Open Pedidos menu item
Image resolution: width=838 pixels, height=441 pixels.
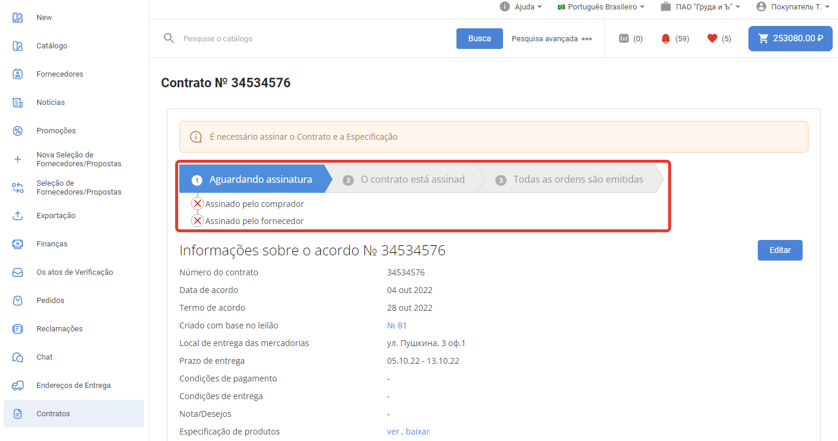[x=74, y=301]
